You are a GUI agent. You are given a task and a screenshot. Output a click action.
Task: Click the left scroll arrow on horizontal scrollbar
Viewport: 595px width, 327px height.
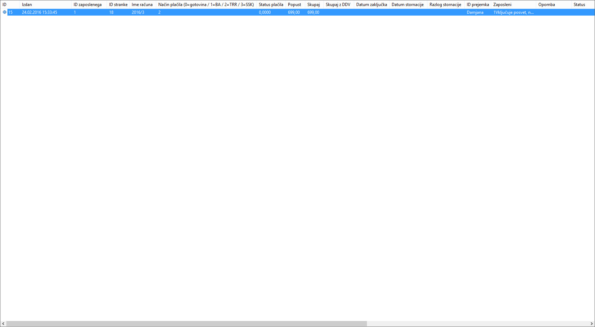coord(3,324)
